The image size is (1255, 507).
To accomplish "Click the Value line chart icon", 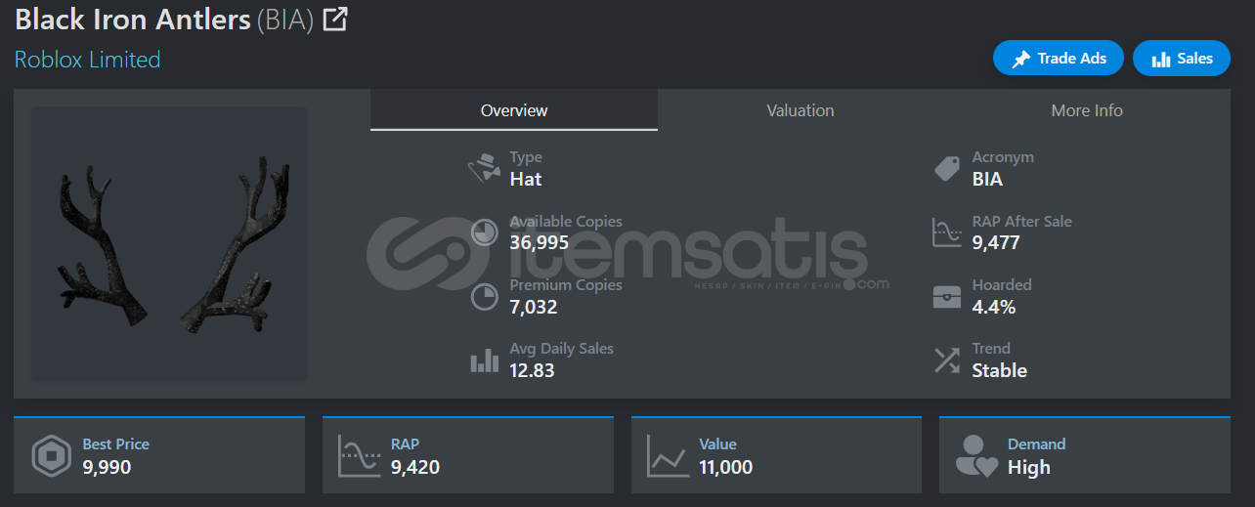I will click(668, 456).
